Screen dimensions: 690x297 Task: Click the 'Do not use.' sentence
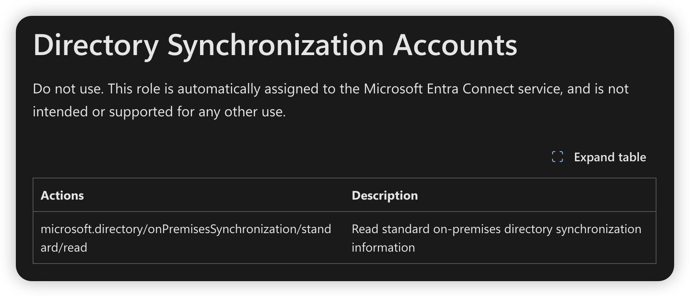coord(68,89)
